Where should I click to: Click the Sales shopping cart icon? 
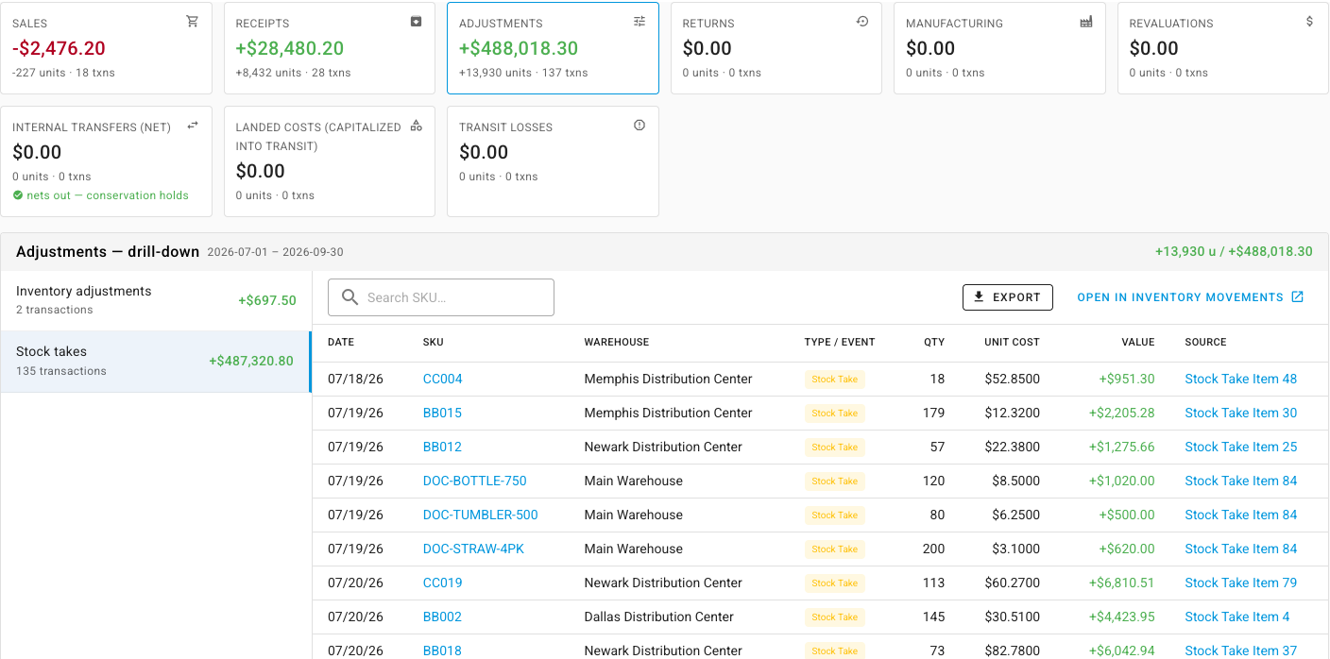tap(193, 22)
